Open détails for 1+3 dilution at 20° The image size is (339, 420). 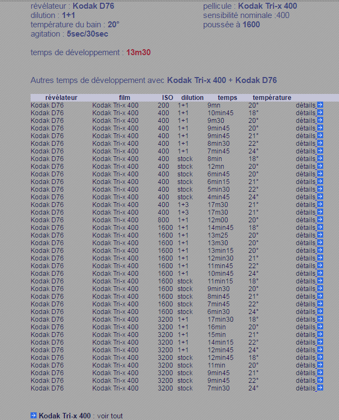pyautogui.click(x=306, y=204)
